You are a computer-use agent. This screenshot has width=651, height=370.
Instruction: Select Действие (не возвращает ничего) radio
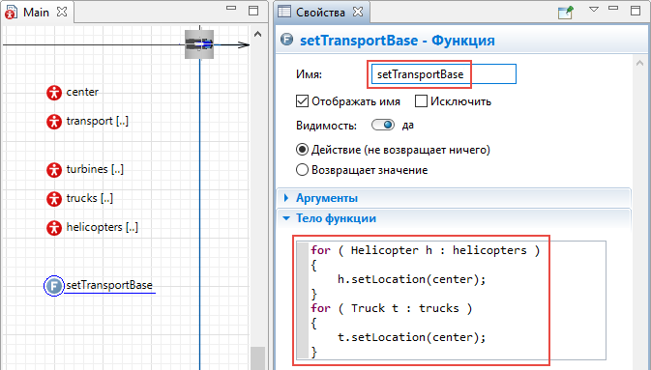[302, 150]
